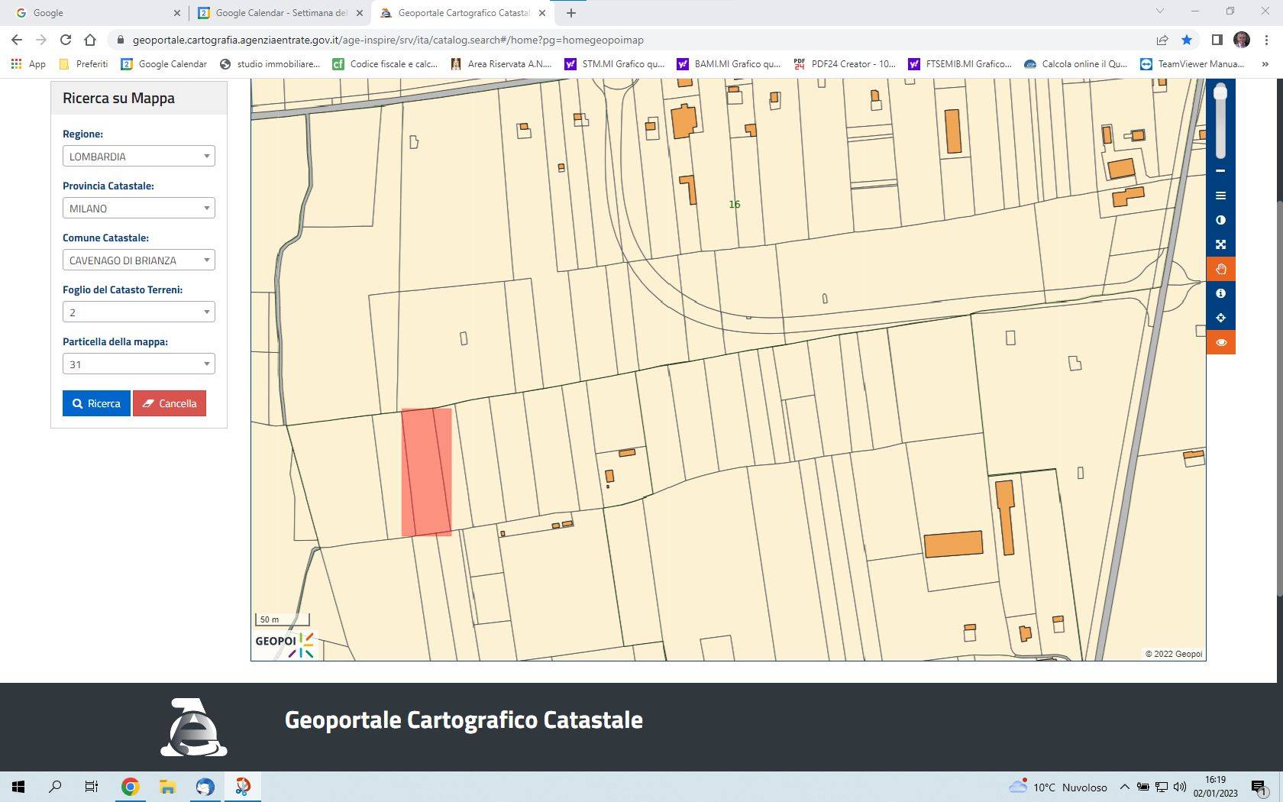The width and height of the screenshot is (1283, 802).
Task: Activate the info query tool
Action: pos(1220,293)
